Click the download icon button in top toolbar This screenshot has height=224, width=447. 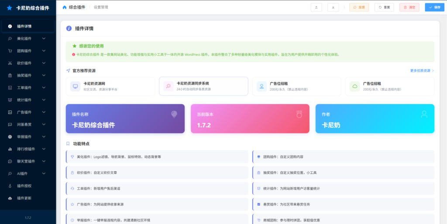(334, 7)
